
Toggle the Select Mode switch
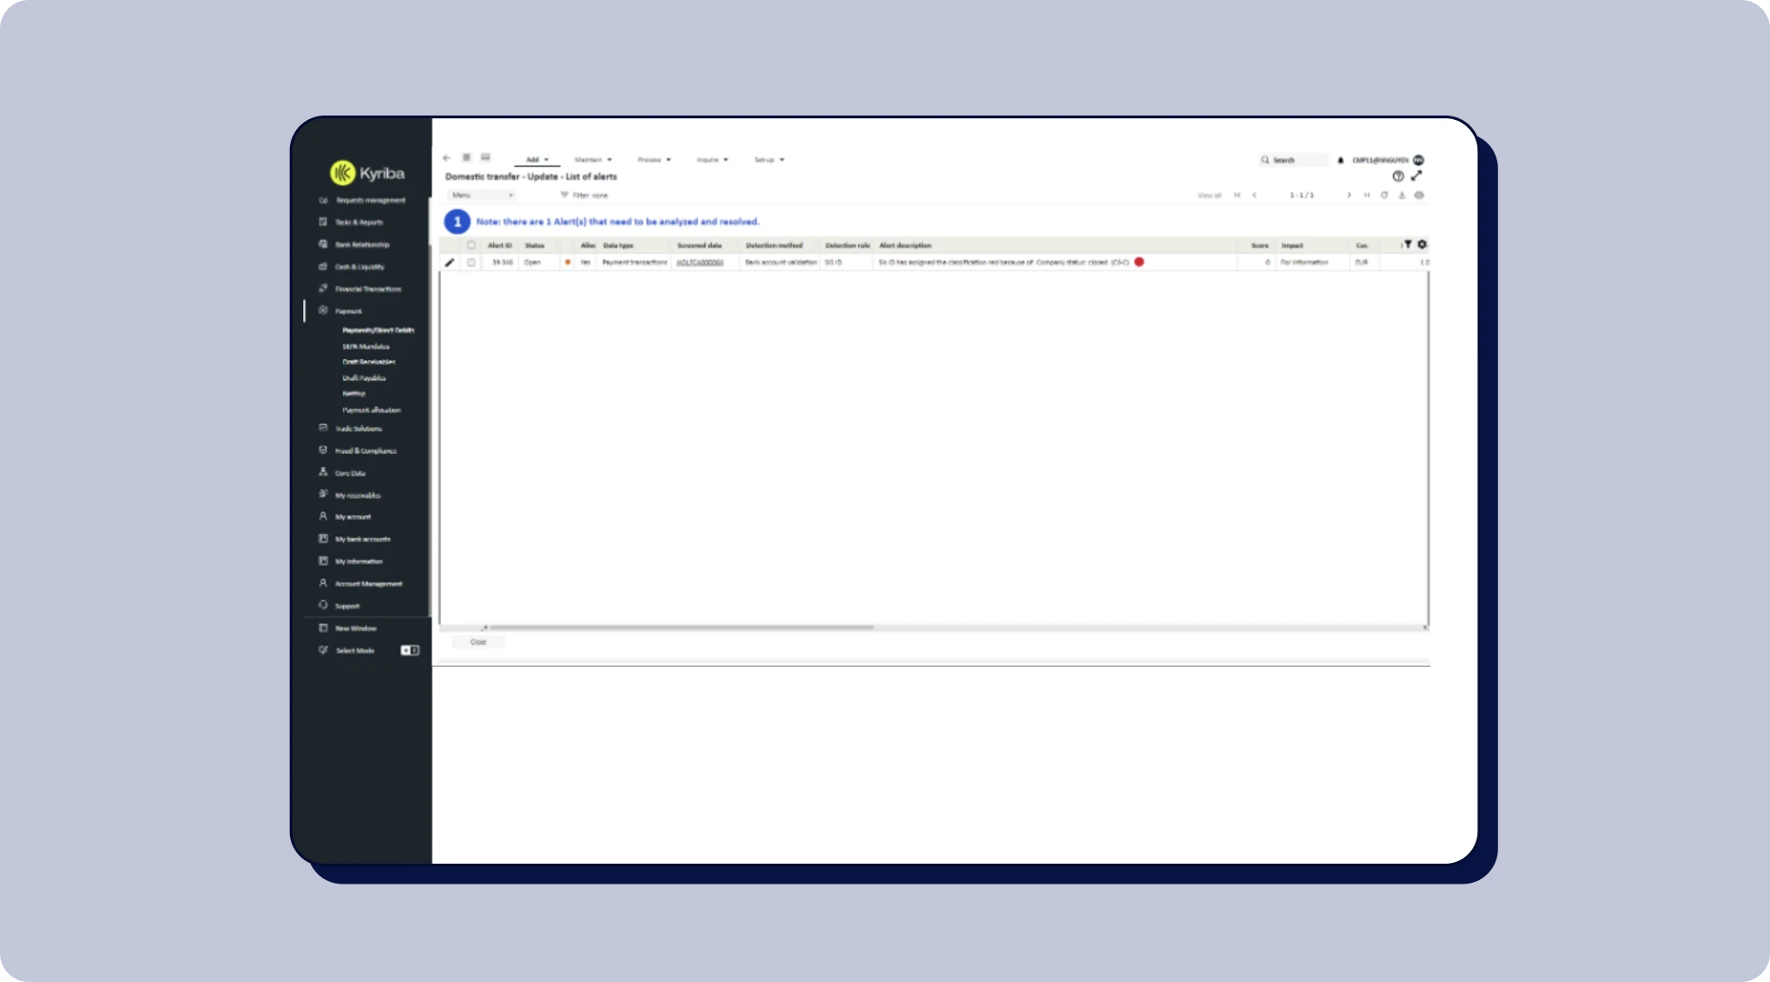[x=409, y=650]
